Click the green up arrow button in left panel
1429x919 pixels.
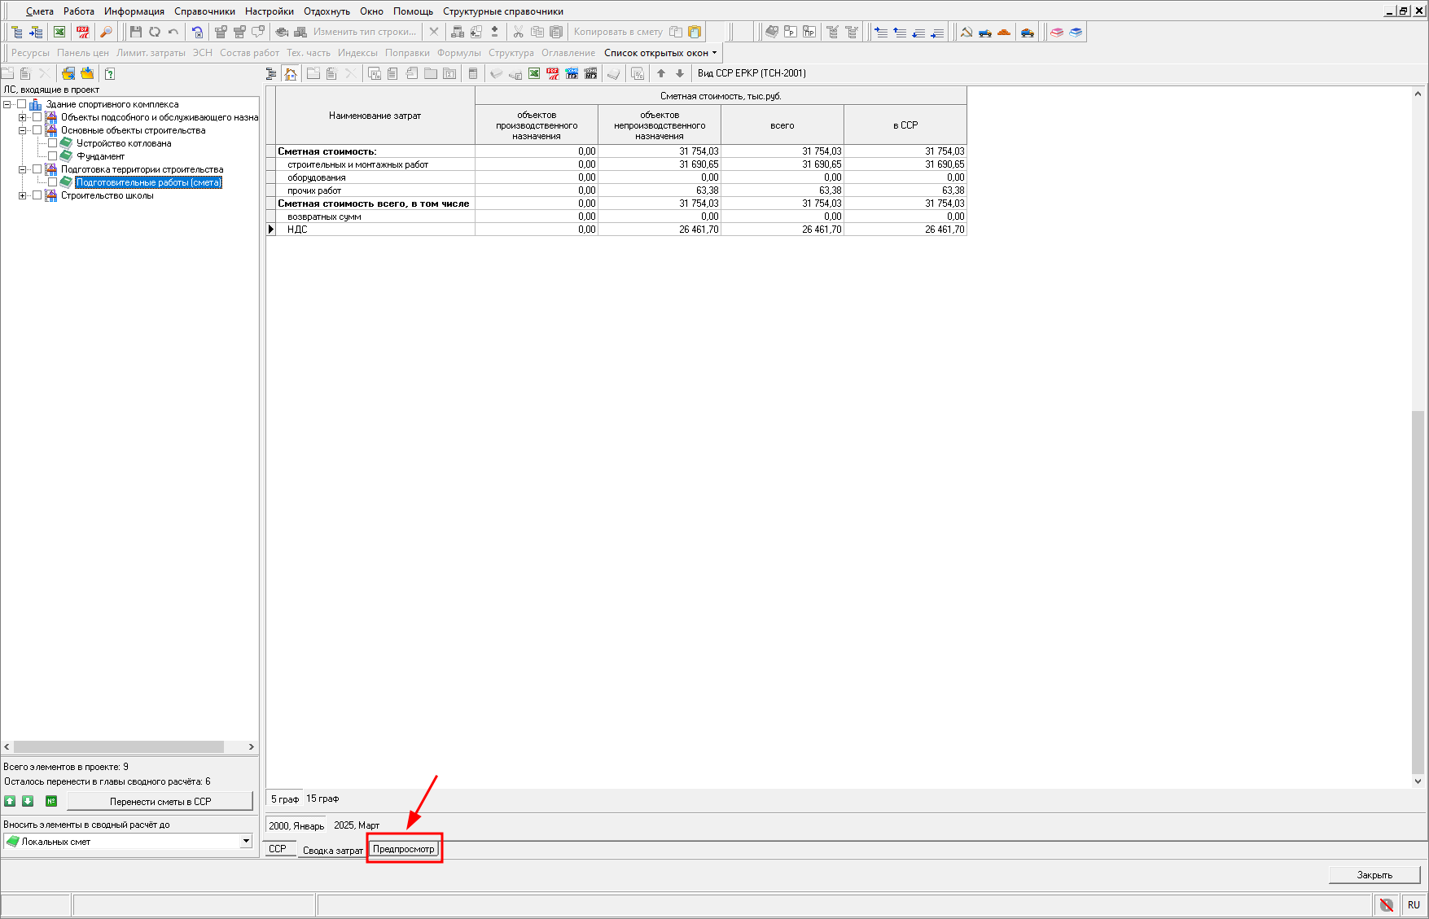(x=11, y=801)
